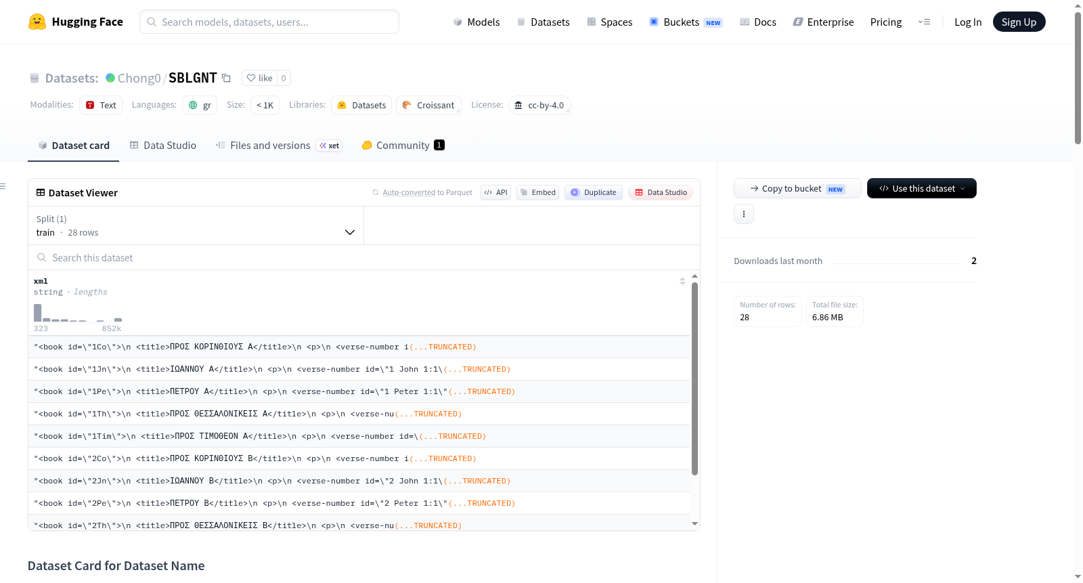Click the 1Tim book row
Image resolution: width=1083 pixels, height=583 pixels.
[x=359, y=436]
